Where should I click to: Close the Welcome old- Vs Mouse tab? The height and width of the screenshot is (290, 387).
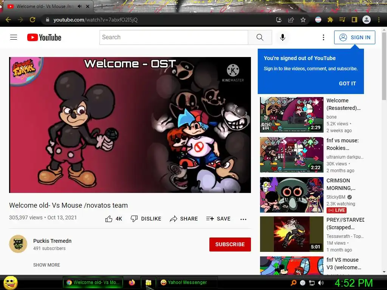click(88, 6)
